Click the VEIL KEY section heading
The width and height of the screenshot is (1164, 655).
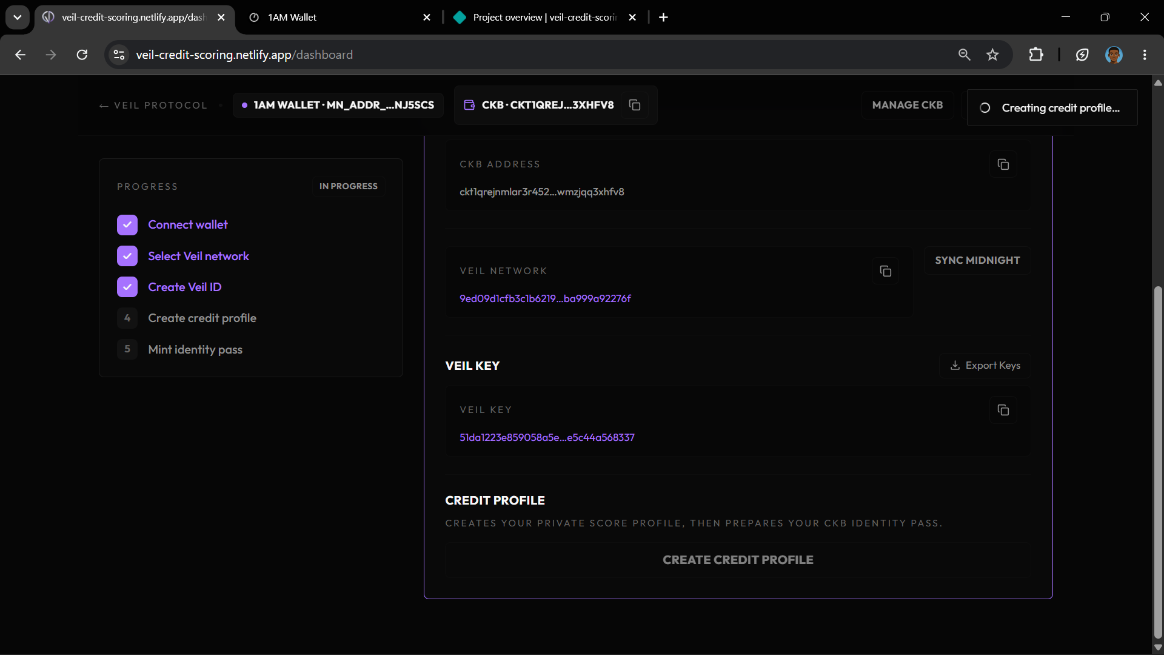(x=472, y=366)
